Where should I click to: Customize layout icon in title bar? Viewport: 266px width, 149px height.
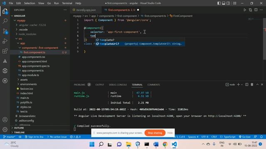[x=234, y=3]
